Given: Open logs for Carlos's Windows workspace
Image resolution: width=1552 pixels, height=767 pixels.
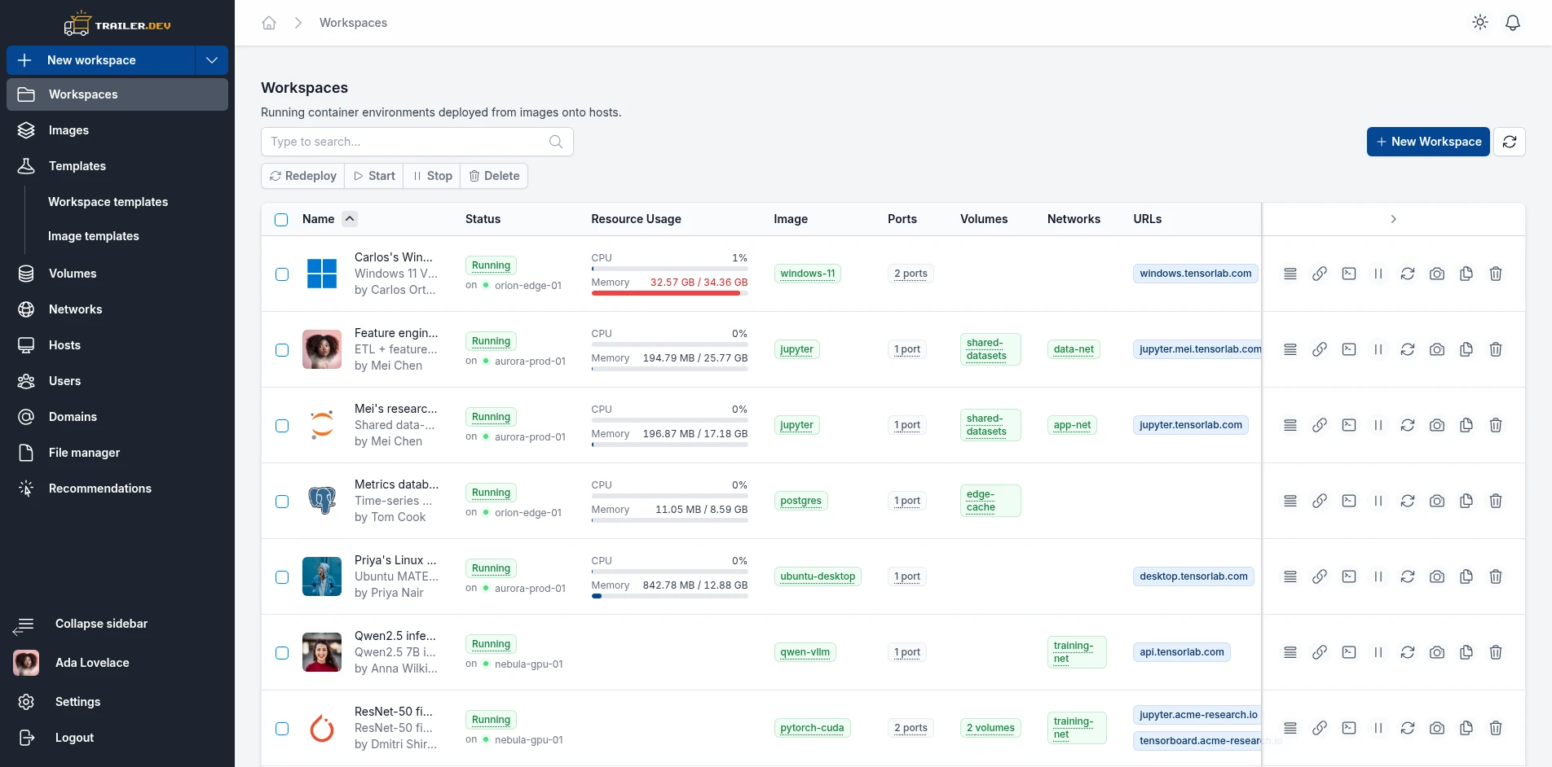Looking at the screenshot, I should coord(1290,274).
